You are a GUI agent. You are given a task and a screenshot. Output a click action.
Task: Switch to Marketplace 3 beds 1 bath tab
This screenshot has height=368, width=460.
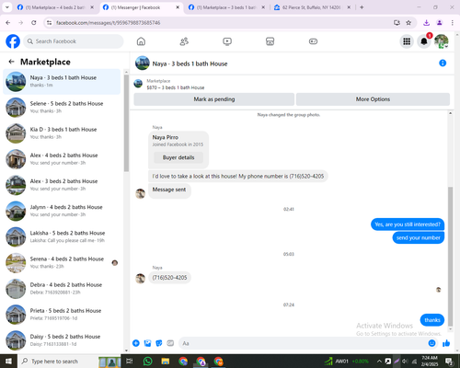(x=226, y=7)
